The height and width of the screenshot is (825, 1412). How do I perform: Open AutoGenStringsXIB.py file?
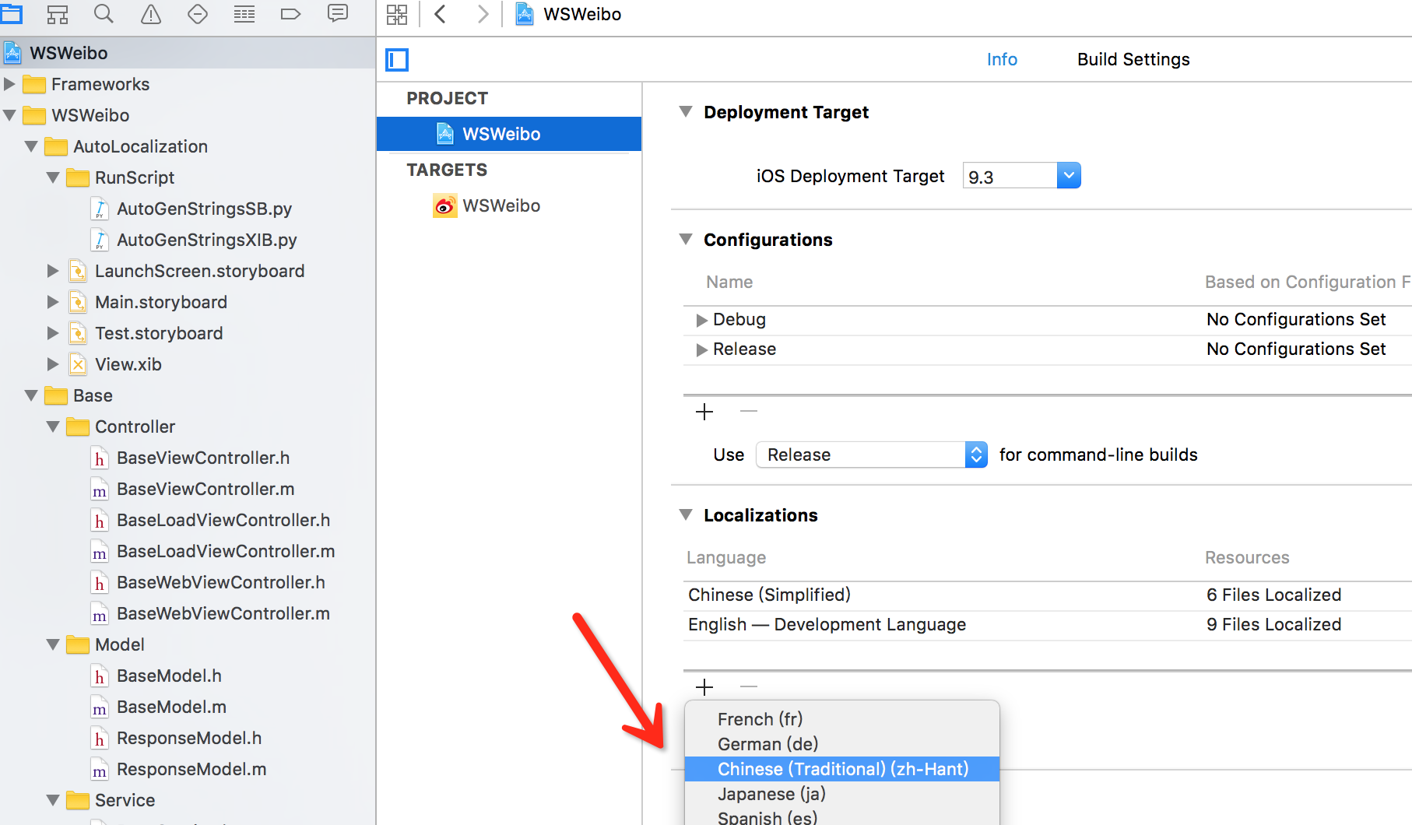click(207, 240)
